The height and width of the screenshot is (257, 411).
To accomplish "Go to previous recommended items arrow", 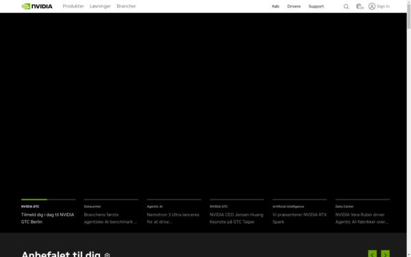I will [x=372, y=254].
